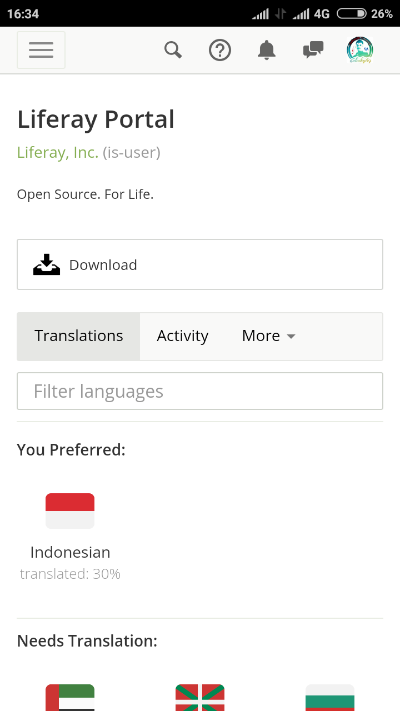The height and width of the screenshot is (711, 400).
Task: Show notifications with the bell icon
Action: (x=267, y=50)
